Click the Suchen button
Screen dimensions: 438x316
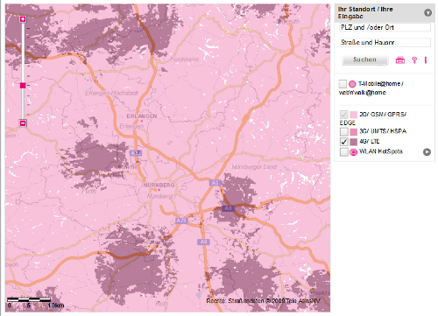(x=365, y=60)
